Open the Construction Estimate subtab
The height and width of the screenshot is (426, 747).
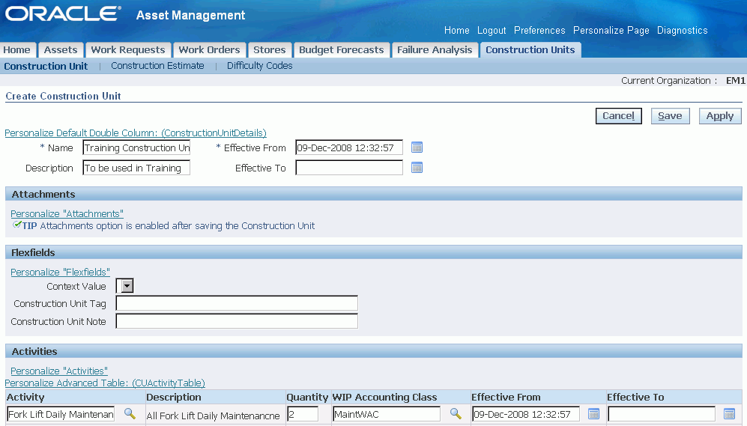157,66
